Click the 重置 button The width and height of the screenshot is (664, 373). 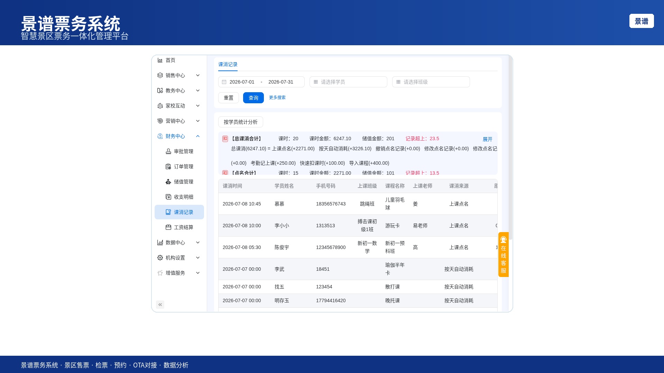pos(229,98)
